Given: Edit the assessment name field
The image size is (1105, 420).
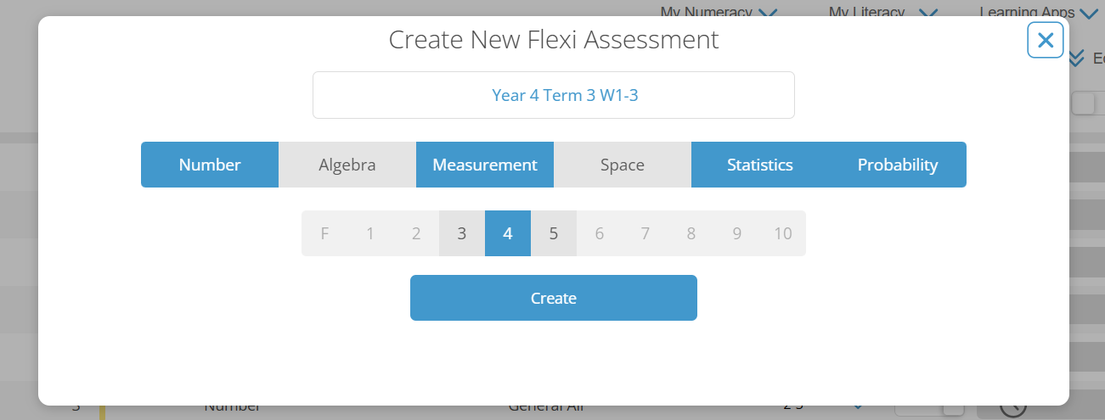Looking at the screenshot, I should [554, 95].
